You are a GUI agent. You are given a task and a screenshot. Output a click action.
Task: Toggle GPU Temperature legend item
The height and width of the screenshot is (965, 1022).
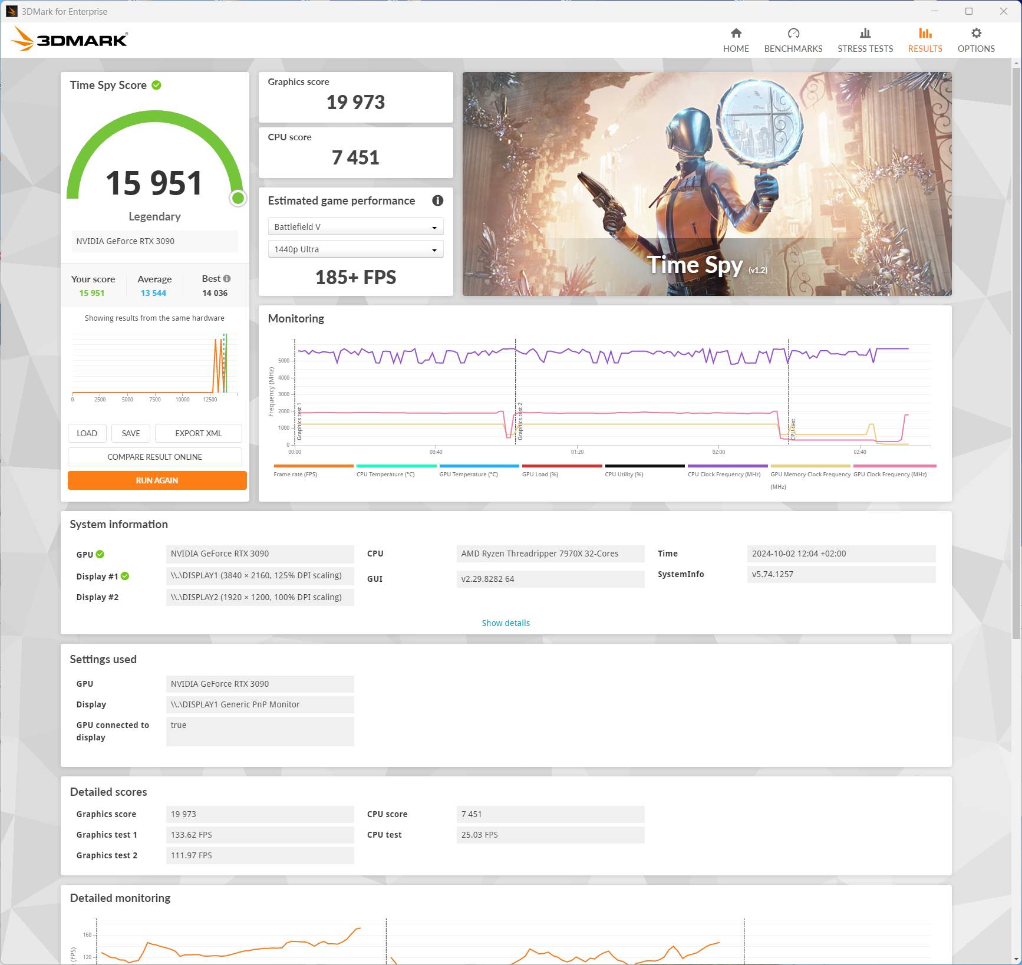[479, 470]
